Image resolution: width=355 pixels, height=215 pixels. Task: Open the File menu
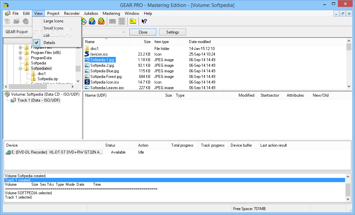[16, 13]
